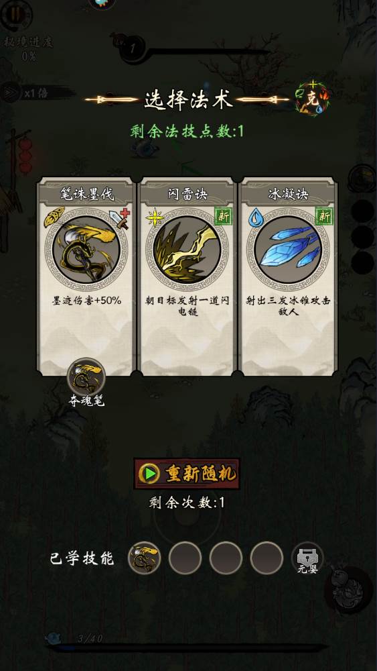Open the 克 element counter icon
Image resolution: width=377 pixels, height=671 pixels.
(x=313, y=99)
